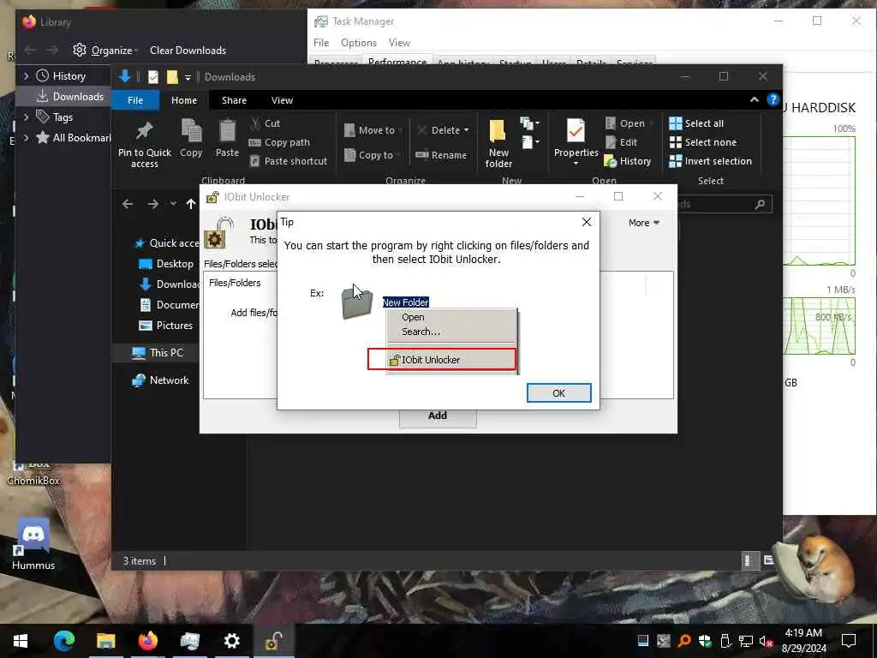Open the More dropdown in IObit Unlocker

644,223
